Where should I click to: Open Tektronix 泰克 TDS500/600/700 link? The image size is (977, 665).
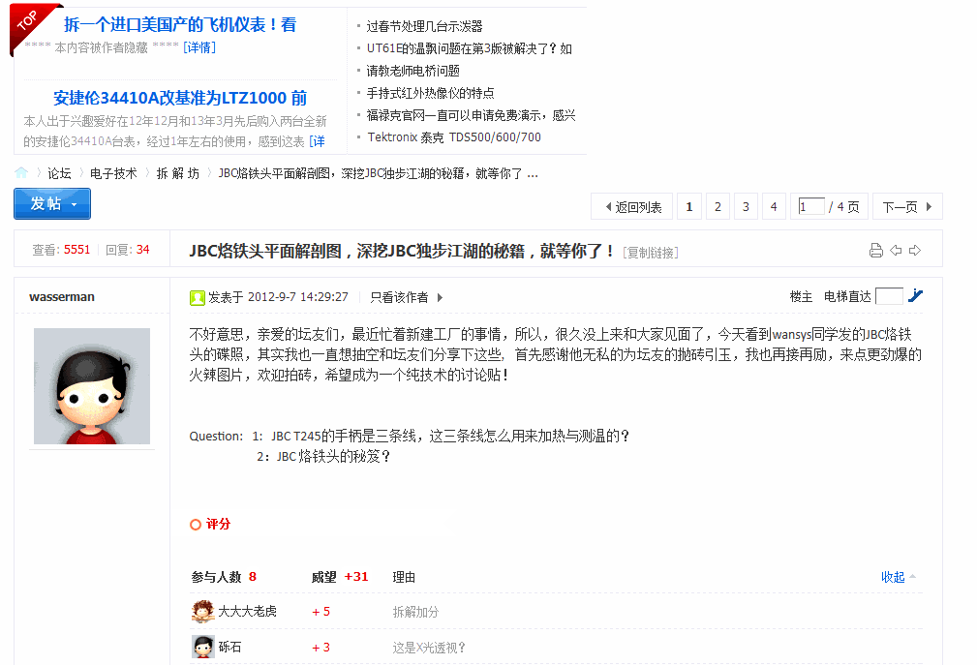454,137
